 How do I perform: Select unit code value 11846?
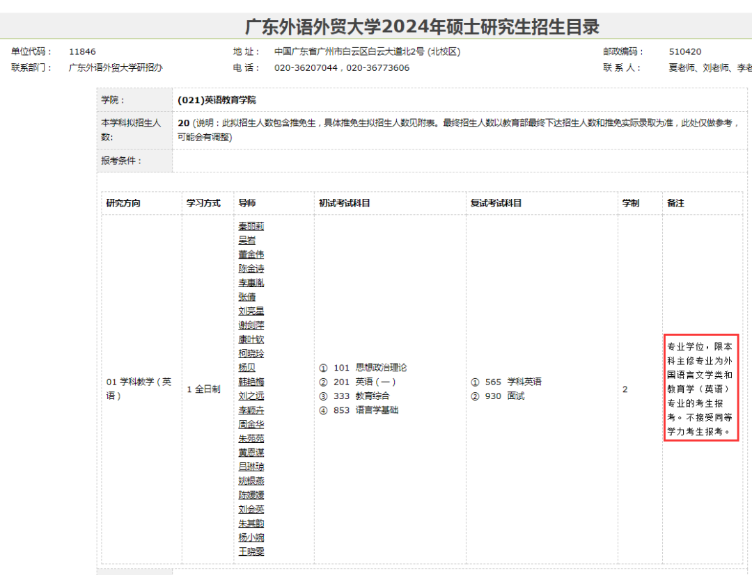pyautogui.click(x=82, y=51)
